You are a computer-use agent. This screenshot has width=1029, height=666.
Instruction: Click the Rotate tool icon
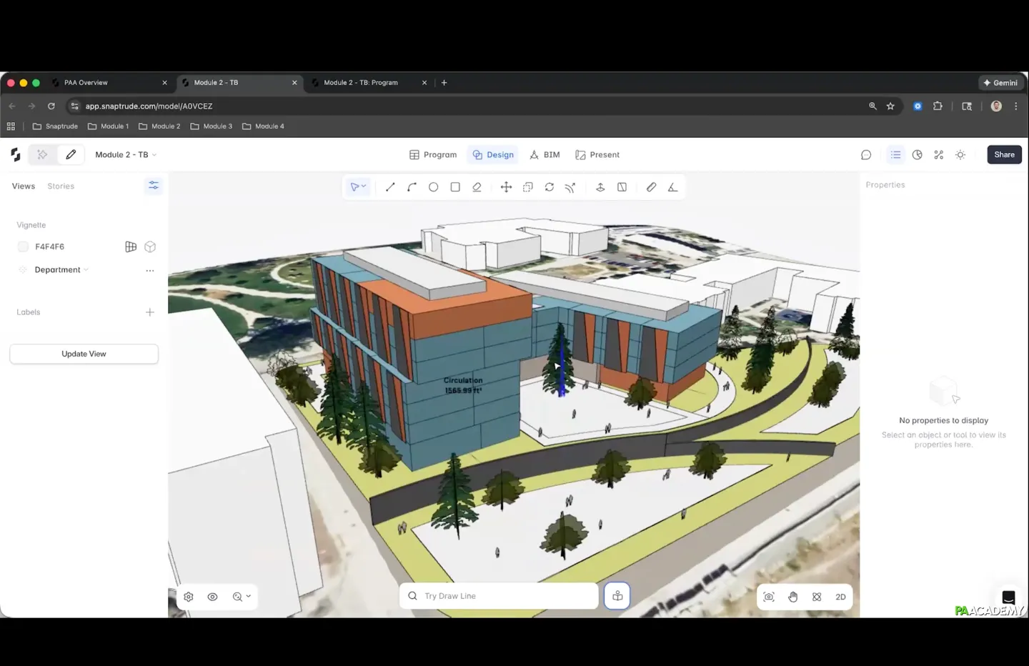[549, 187]
